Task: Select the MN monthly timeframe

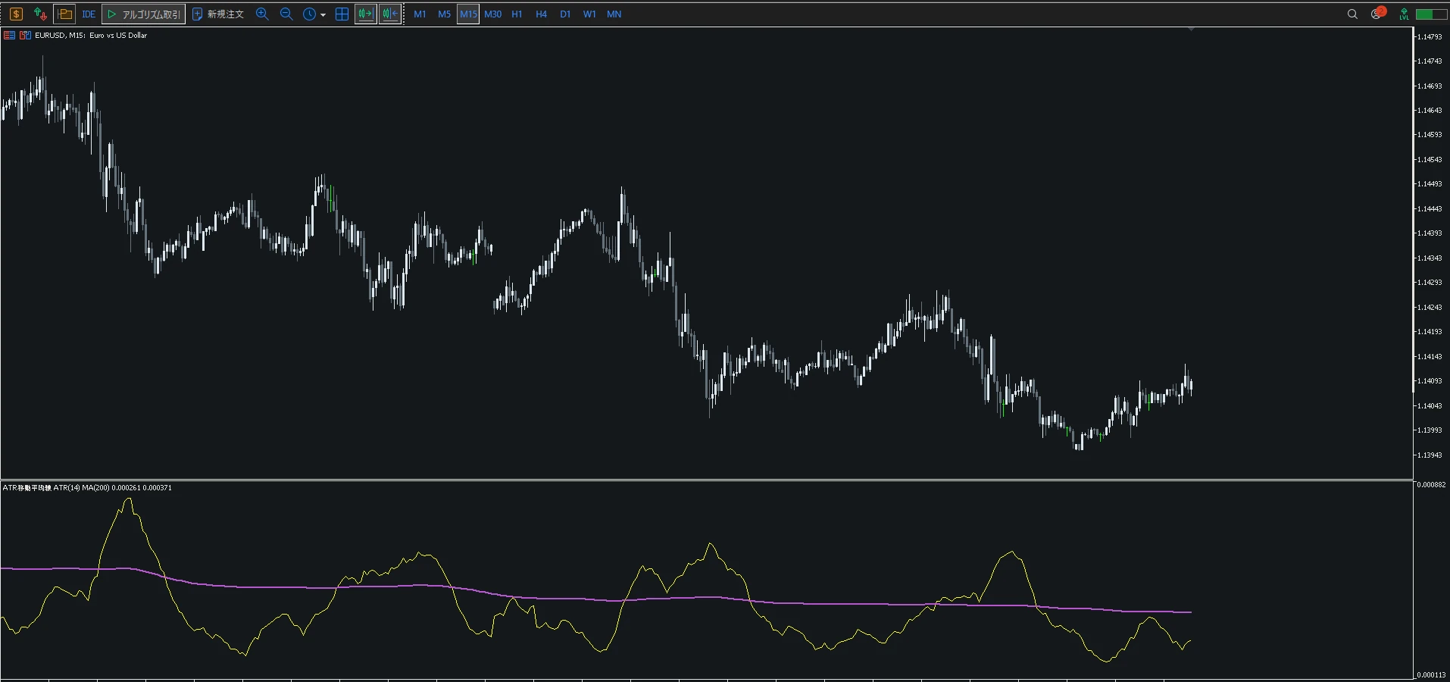Action: [x=614, y=14]
